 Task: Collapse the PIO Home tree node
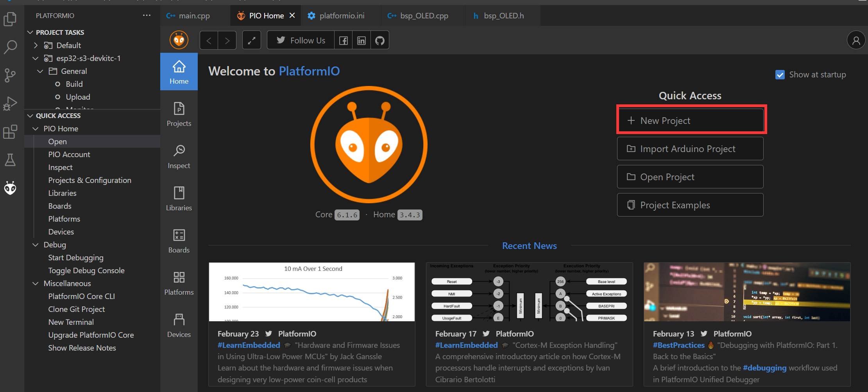point(36,129)
